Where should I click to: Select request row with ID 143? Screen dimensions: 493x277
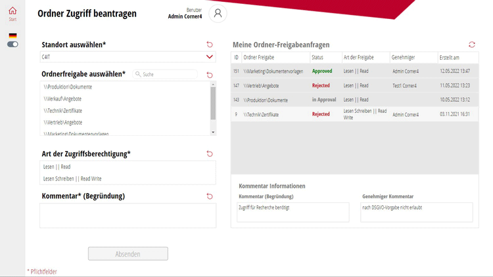(355, 100)
